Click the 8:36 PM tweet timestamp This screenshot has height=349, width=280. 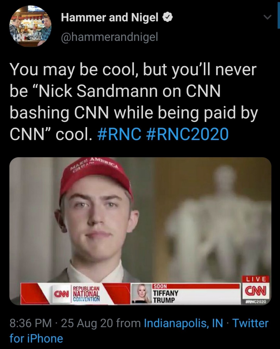pos(31,323)
